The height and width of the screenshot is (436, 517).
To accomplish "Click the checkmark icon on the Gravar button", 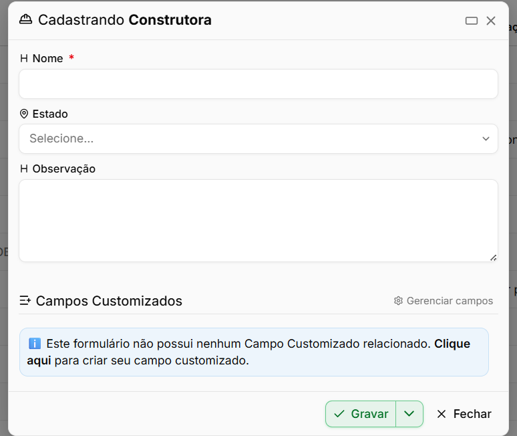I will (x=339, y=414).
